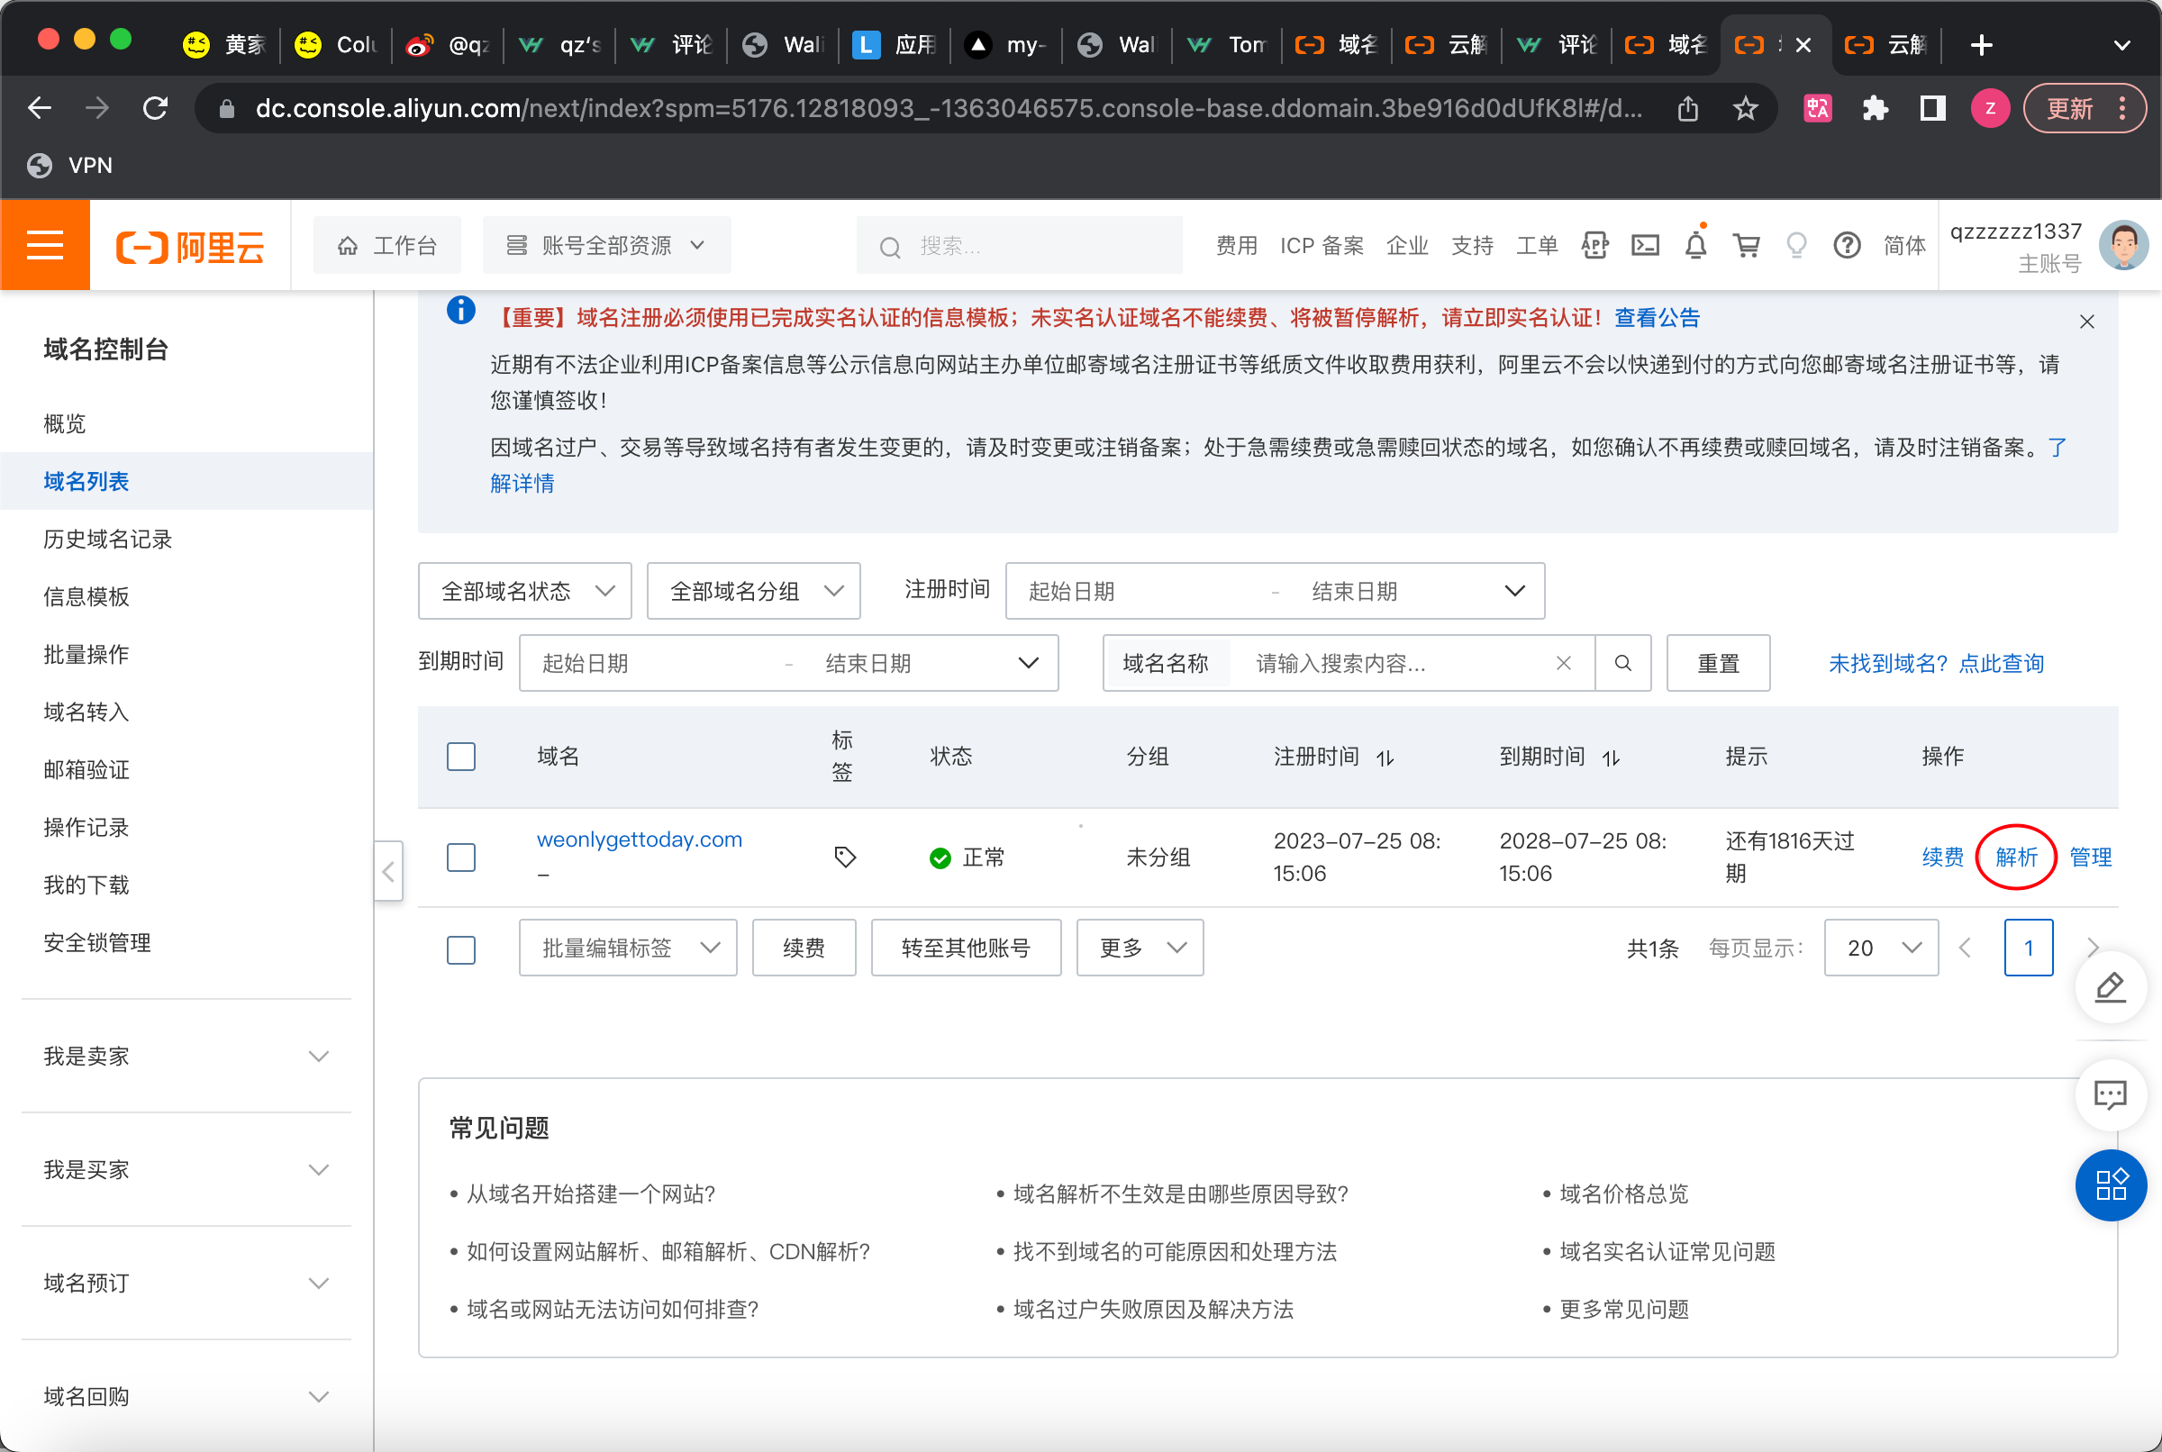Collapse the left sidebar with arrow handle

[x=389, y=870]
